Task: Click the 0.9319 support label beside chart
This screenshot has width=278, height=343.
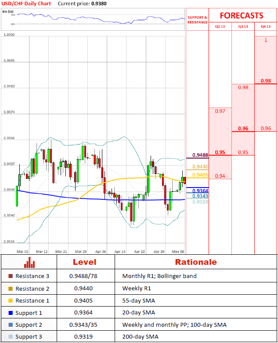Action: point(200,202)
